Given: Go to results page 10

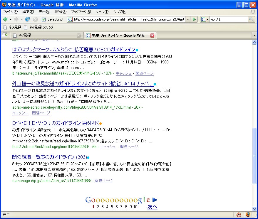Looking at the screenshot, I should pos(135,207).
